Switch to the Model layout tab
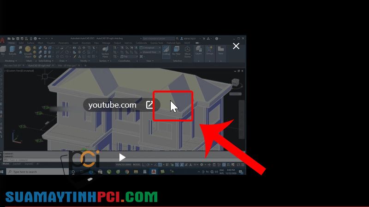The width and height of the screenshot is (369, 207). [x=6, y=164]
